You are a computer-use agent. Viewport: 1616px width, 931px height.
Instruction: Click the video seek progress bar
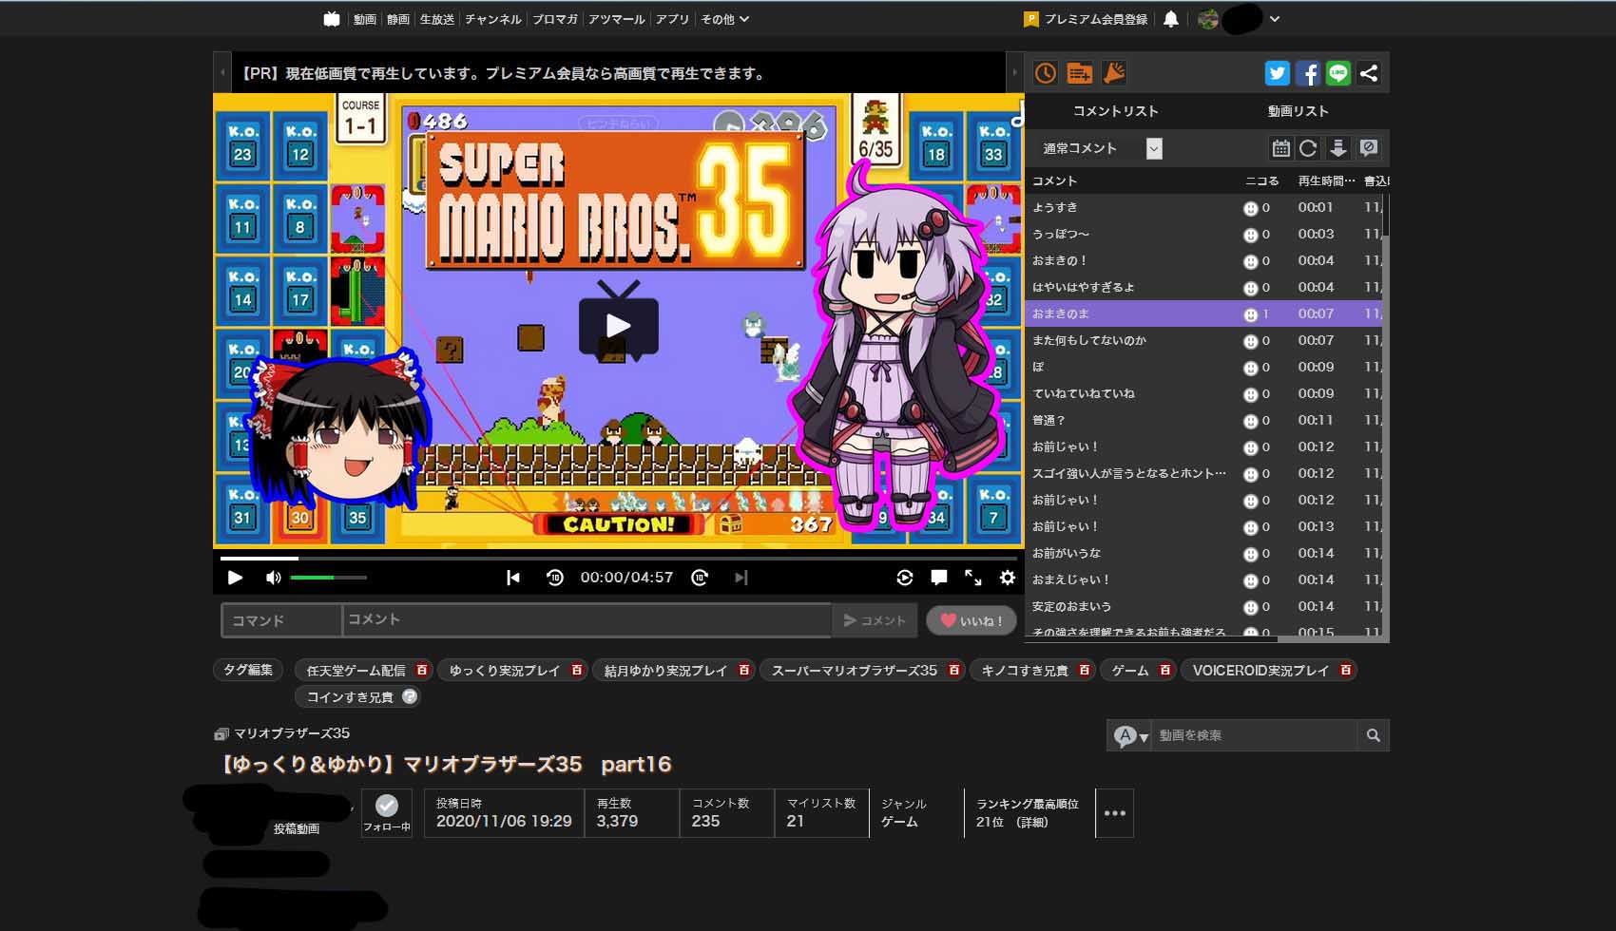pyautogui.click(x=618, y=559)
